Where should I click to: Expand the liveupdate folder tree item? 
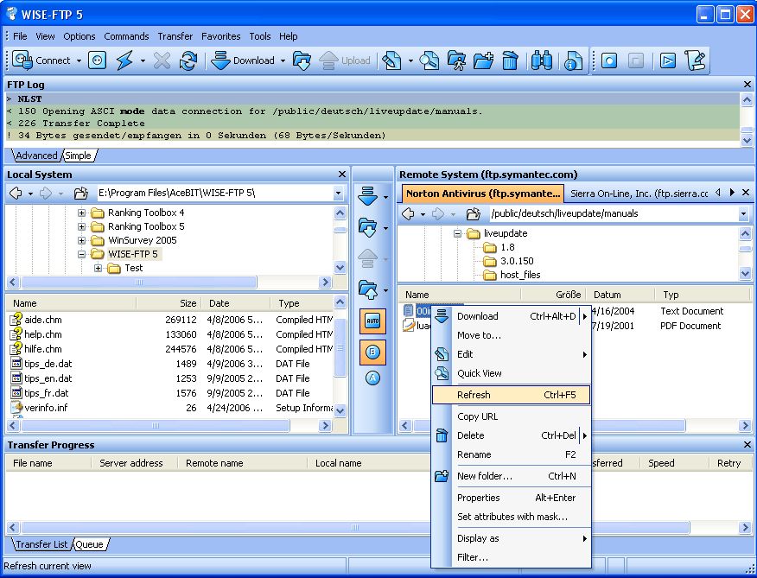tap(457, 233)
